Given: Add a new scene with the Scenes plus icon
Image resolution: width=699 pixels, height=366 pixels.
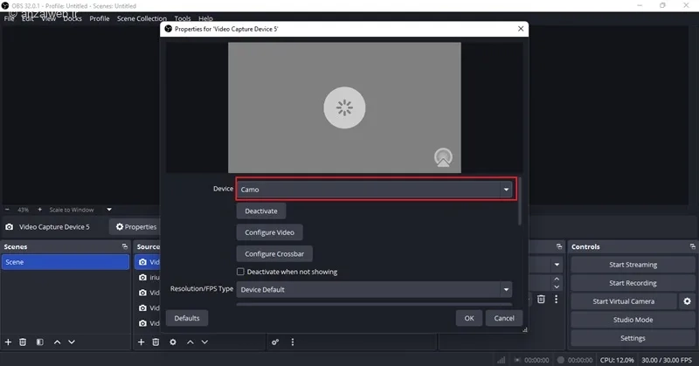Looking at the screenshot, I should click(8, 342).
